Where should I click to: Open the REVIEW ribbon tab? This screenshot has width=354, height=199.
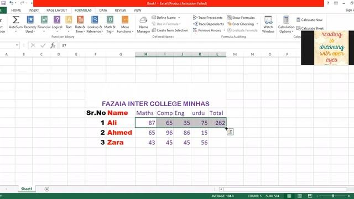(x=121, y=10)
